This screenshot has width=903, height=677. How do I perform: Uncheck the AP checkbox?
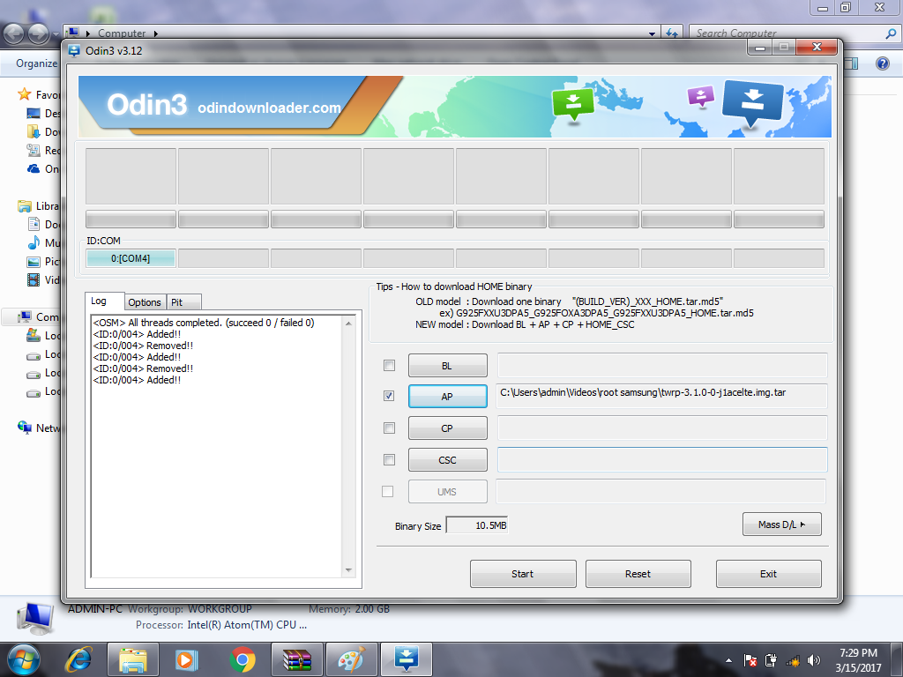point(389,396)
